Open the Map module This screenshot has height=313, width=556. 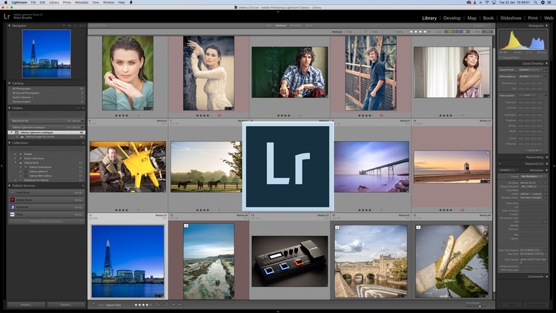pyautogui.click(x=471, y=18)
